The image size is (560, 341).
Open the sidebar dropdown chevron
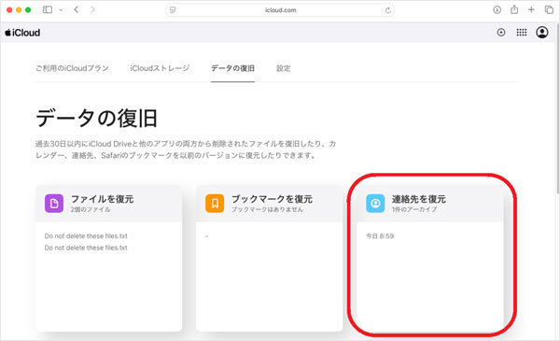61,10
